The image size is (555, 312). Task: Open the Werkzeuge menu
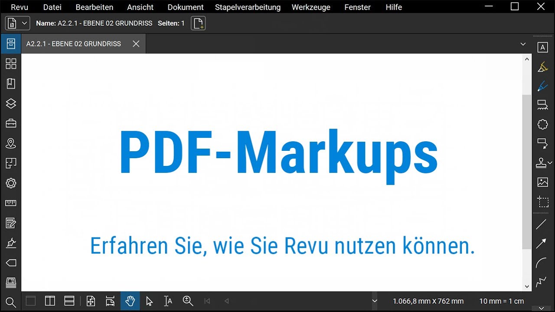pyautogui.click(x=311, y=7)
